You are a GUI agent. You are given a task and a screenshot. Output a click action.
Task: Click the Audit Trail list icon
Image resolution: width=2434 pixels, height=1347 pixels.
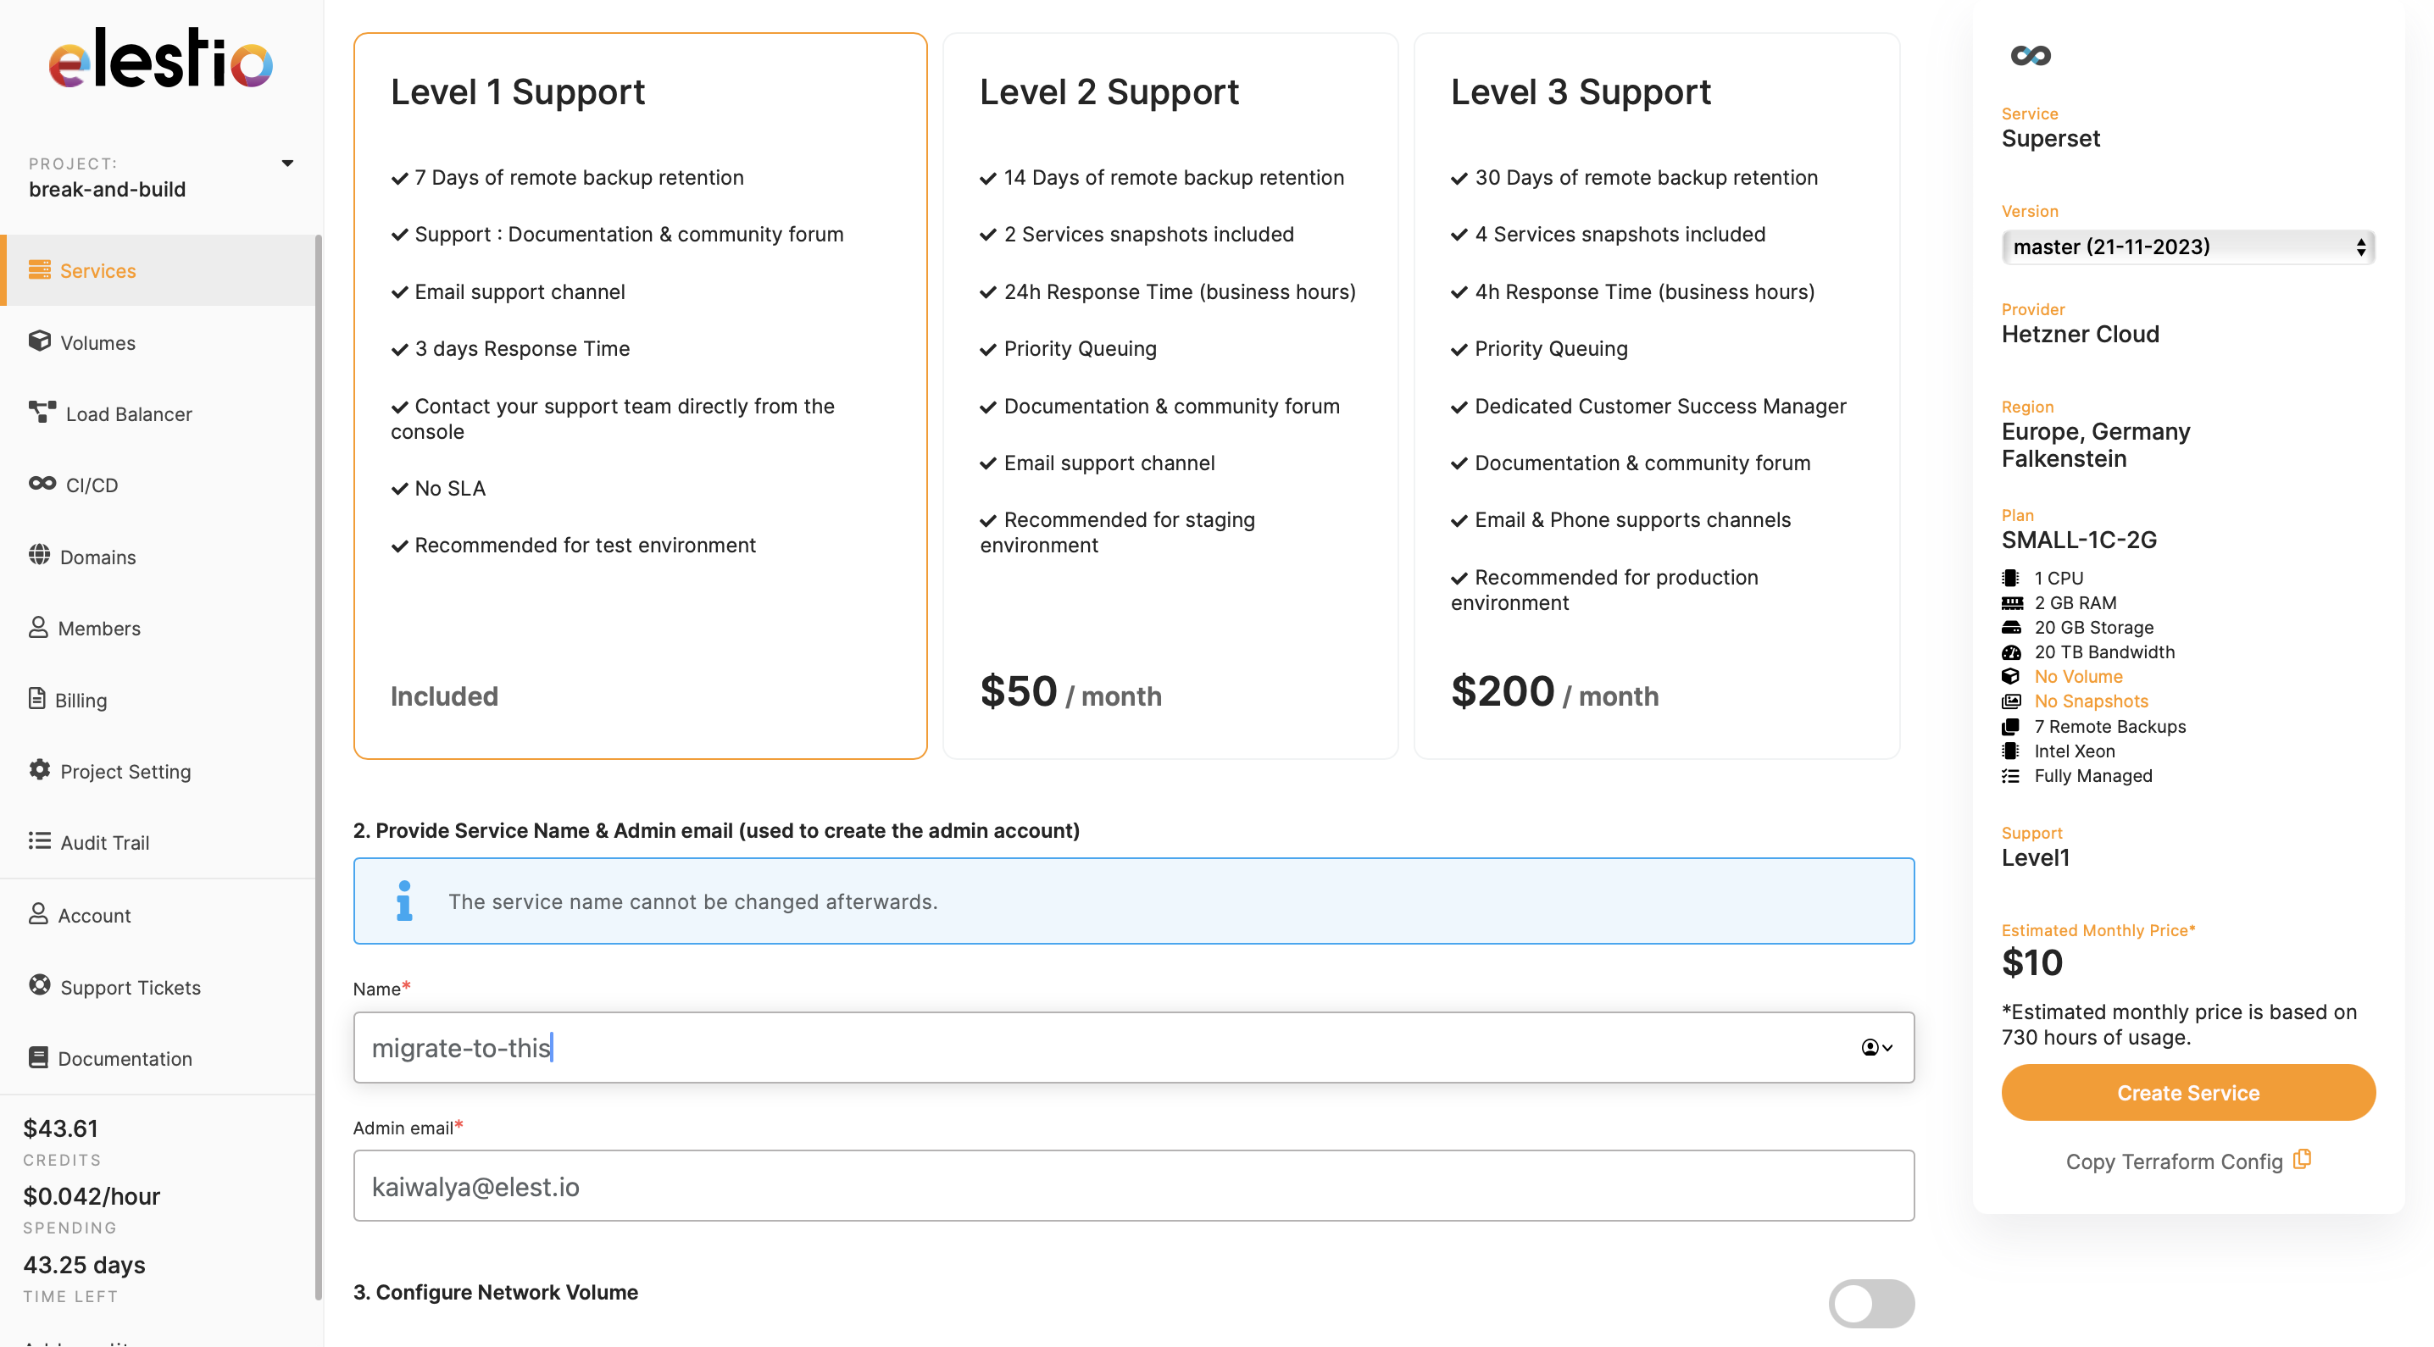click(x=40, y=840)
